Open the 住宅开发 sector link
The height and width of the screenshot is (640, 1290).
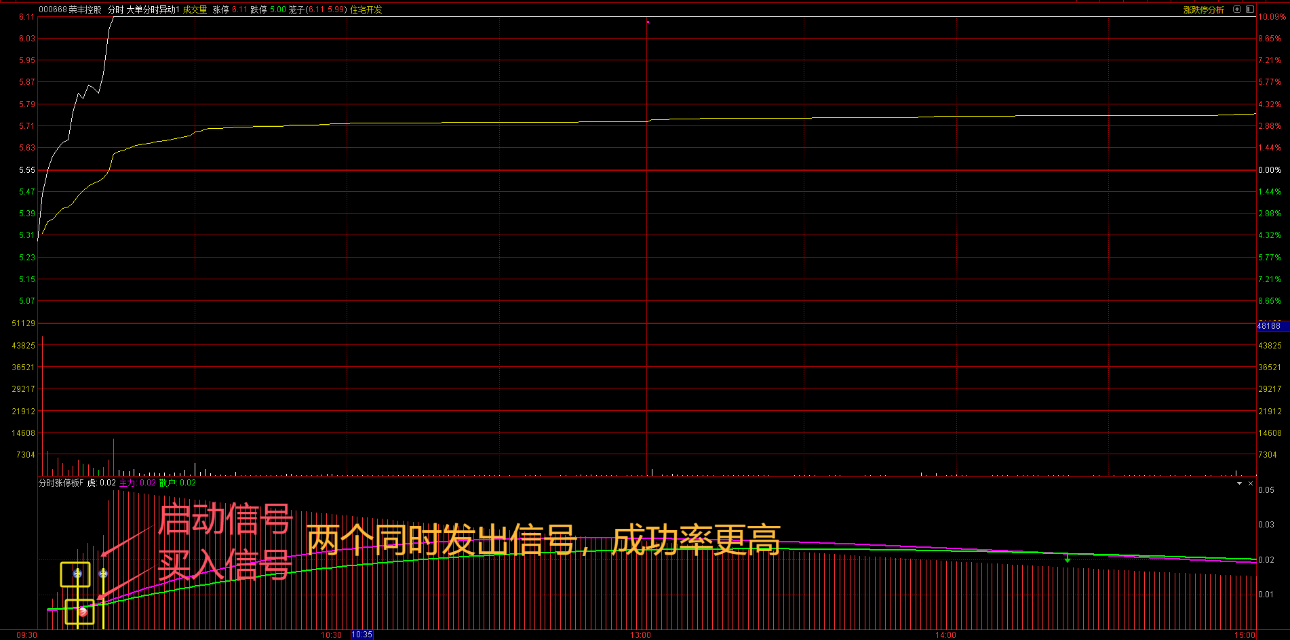click(x=366, y=9)
